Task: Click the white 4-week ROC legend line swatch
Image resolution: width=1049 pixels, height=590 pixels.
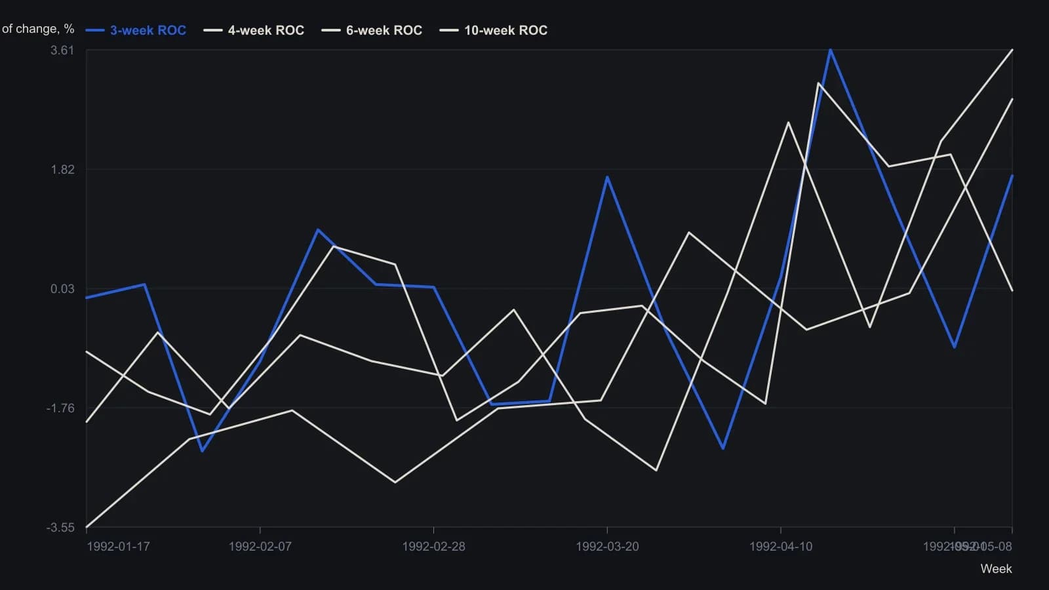Action: pos(213,30)
